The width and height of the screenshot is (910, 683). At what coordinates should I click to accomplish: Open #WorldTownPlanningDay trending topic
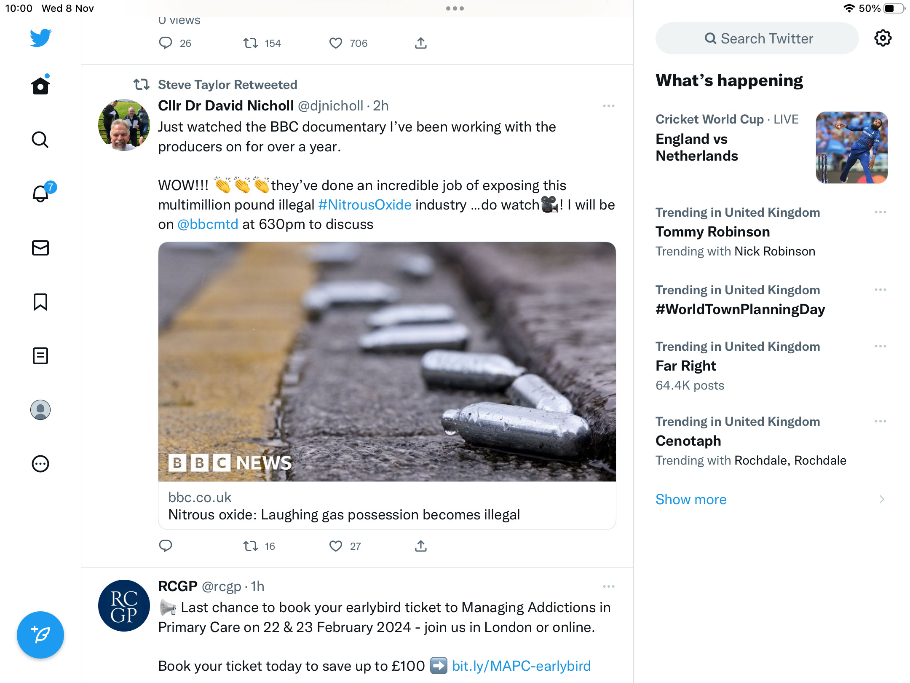click(x=740, y=309)
